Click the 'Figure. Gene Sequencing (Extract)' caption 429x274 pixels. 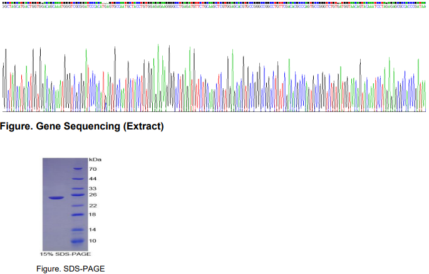[82, 126]
